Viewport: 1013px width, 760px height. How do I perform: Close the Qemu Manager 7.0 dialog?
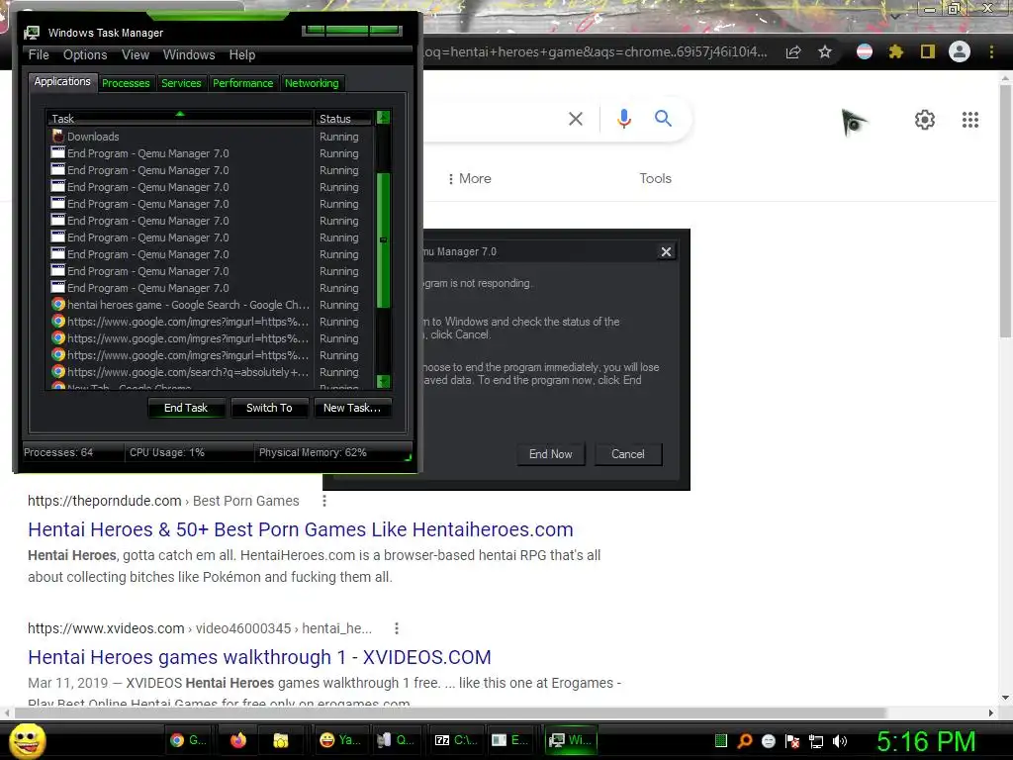[x=666, y=251]
